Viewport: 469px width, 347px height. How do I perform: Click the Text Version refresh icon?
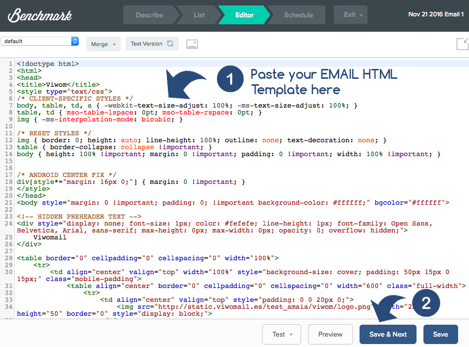169,44
